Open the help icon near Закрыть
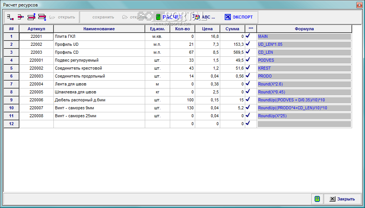Image resolution: width=365 pixels, height=208 pixels. coord(317,199)
